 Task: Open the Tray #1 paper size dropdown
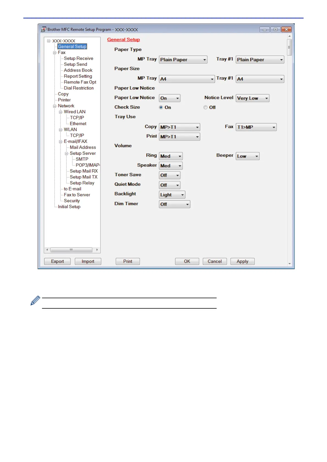(x=260, y=79)
